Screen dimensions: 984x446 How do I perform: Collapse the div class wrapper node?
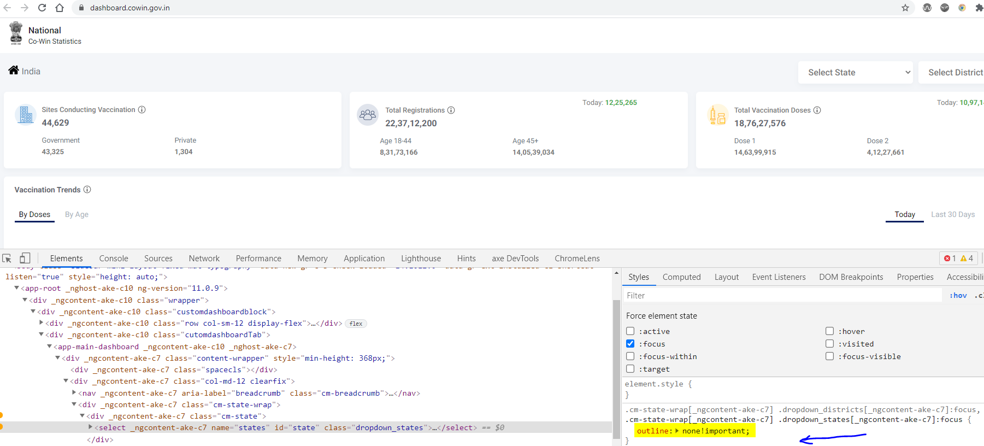click(25, 300)
